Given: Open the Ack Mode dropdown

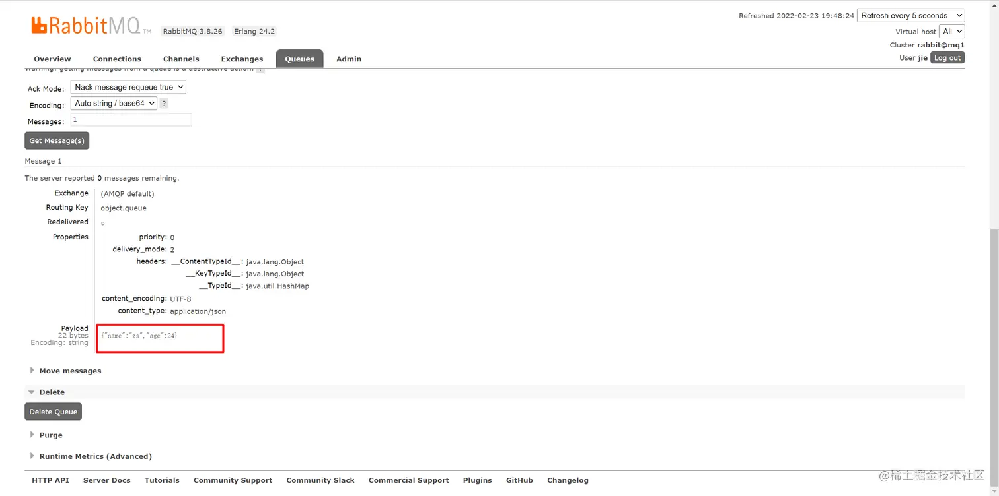Looking at the screenshot, I should (128, 87).
